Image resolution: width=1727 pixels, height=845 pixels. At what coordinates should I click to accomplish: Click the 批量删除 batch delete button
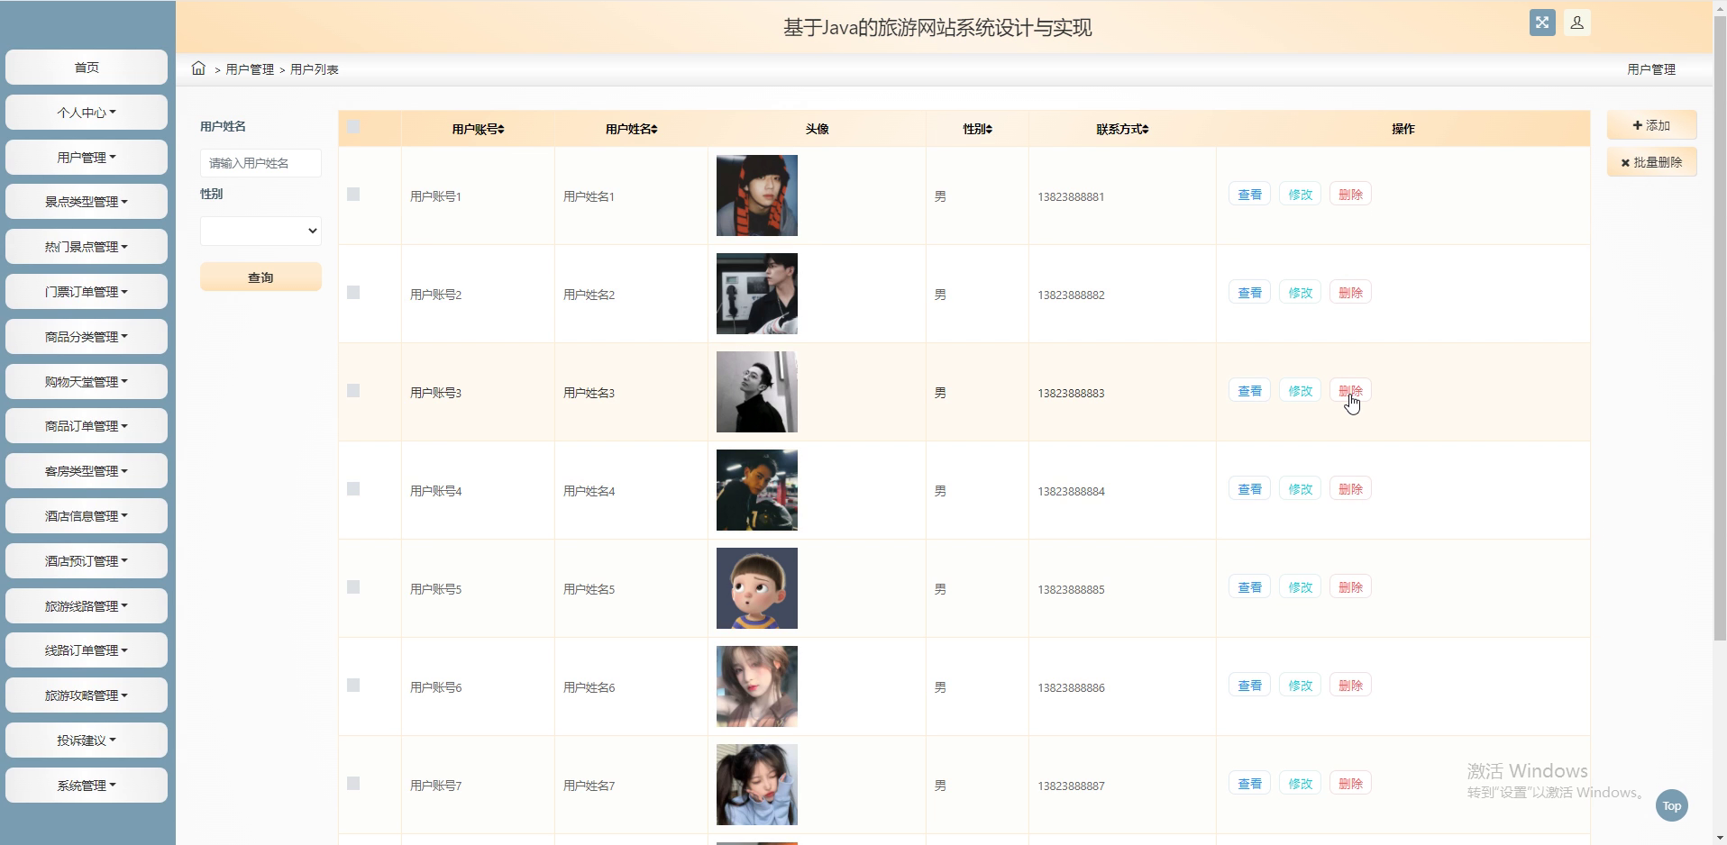point(1651,162)
